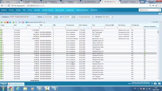Click the table vertical scrollbar thumb
162x91 pixels.
[158, 32]
